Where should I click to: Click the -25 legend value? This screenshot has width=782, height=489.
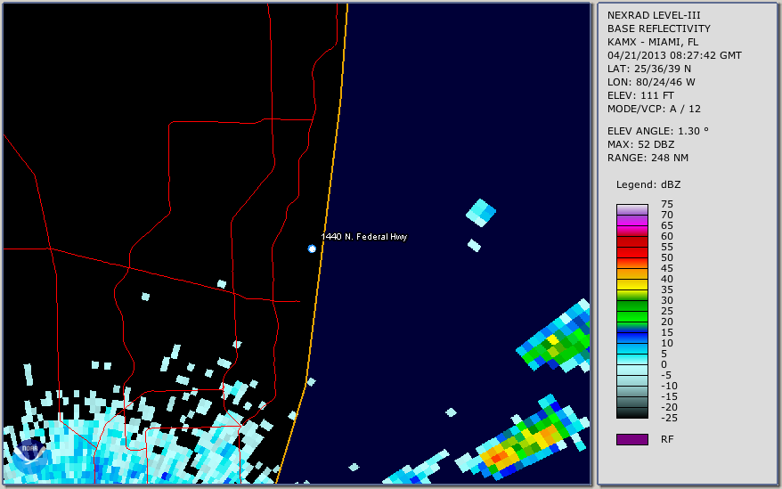click(x=669, y=418)
